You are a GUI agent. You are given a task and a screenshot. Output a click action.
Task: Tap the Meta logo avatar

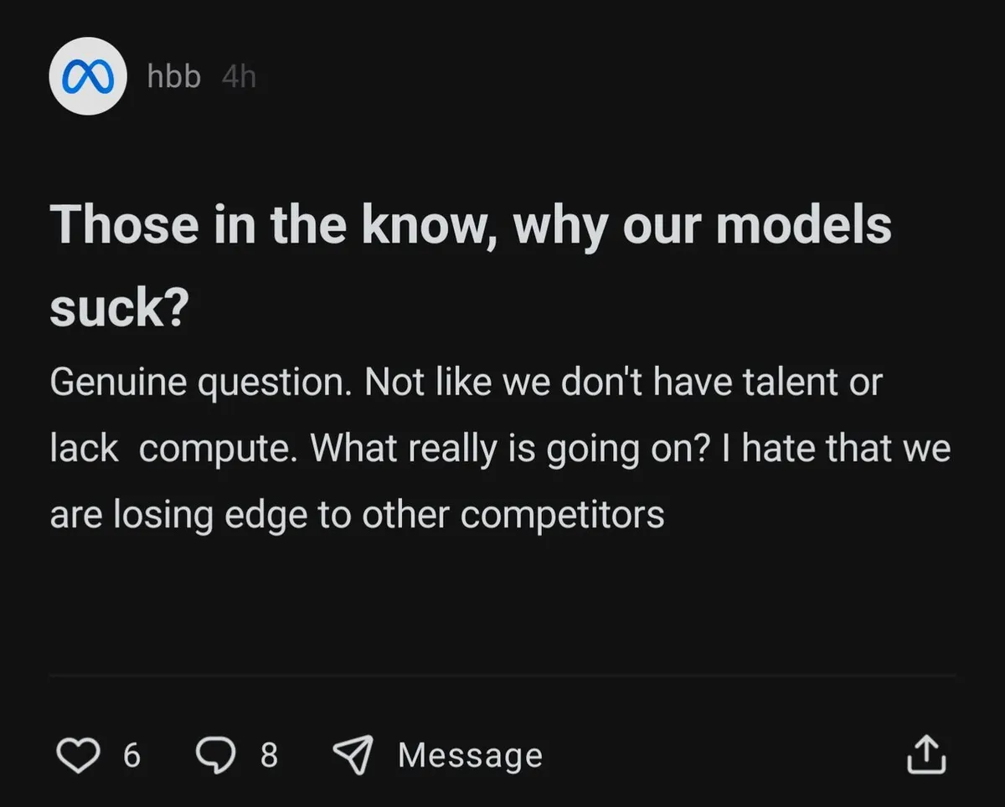pyautogui.click(x=88, y=76)
